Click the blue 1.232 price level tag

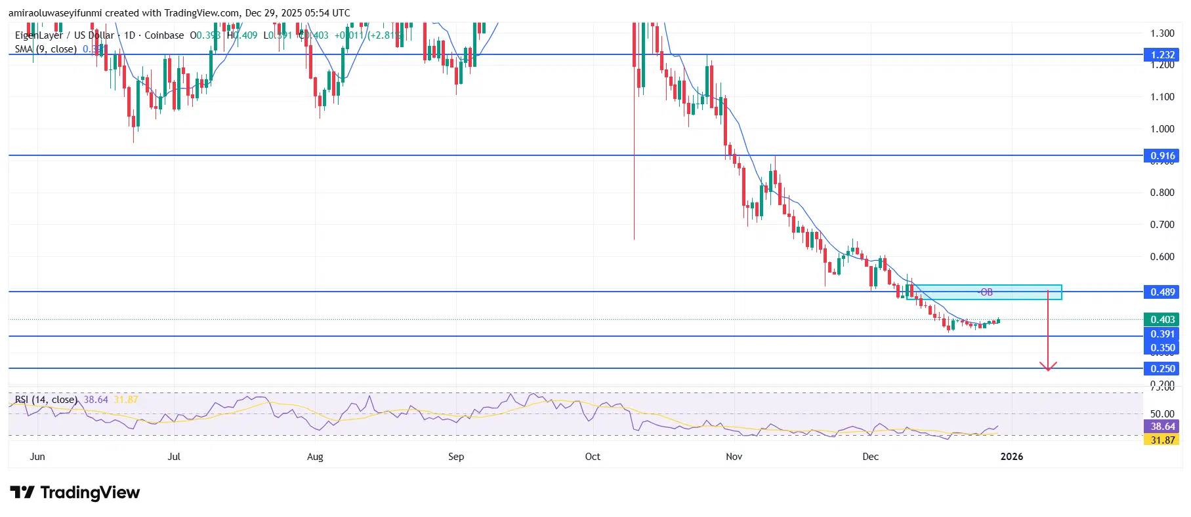[1162, 55]
